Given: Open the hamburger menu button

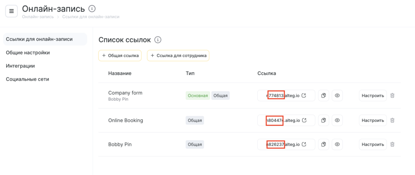Looking at the screenshot, I should tap(11, 11).
